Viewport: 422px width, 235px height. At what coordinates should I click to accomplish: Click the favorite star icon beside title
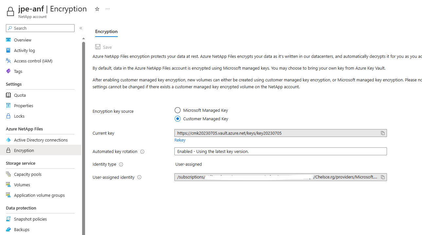(97, 9)
